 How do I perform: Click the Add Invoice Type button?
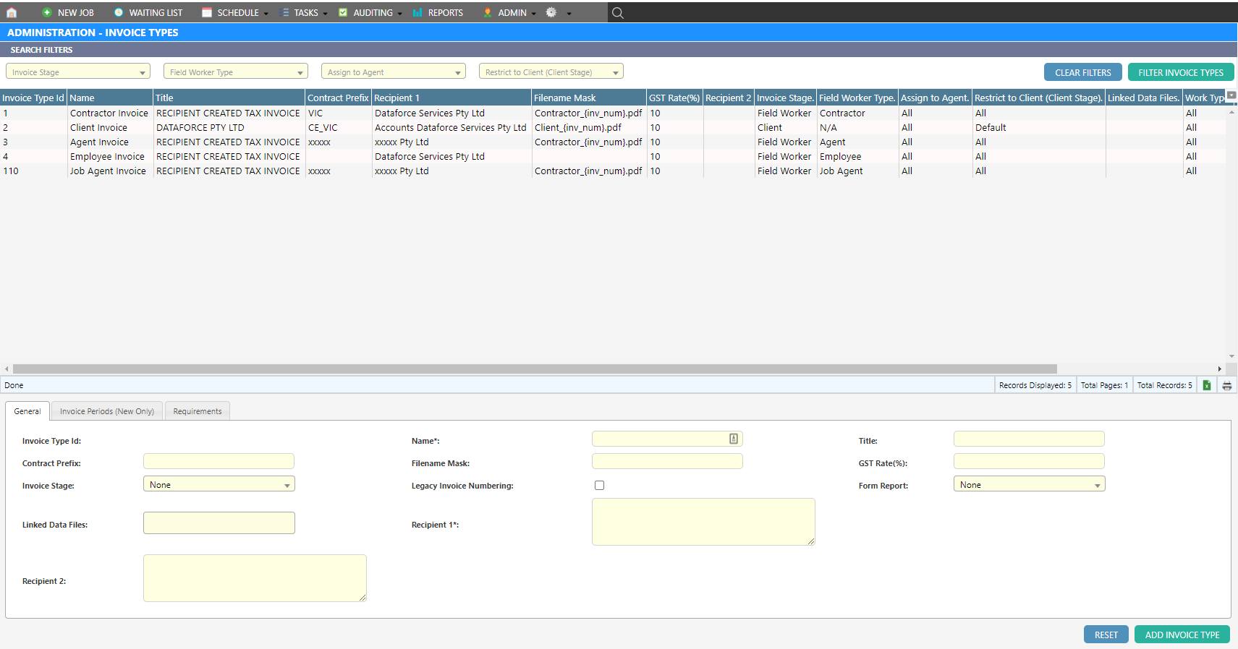click(x=1182, y=635)
